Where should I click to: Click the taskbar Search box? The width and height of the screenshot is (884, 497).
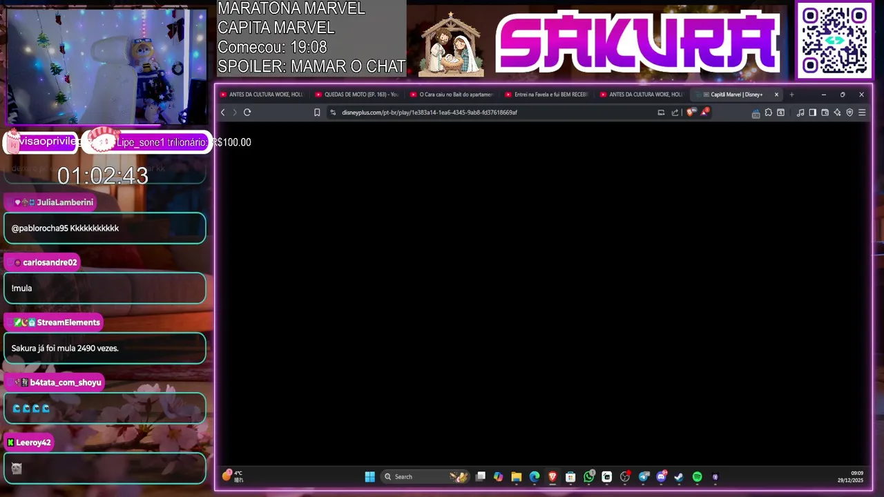pyautogui.click(x=424, y=477)
